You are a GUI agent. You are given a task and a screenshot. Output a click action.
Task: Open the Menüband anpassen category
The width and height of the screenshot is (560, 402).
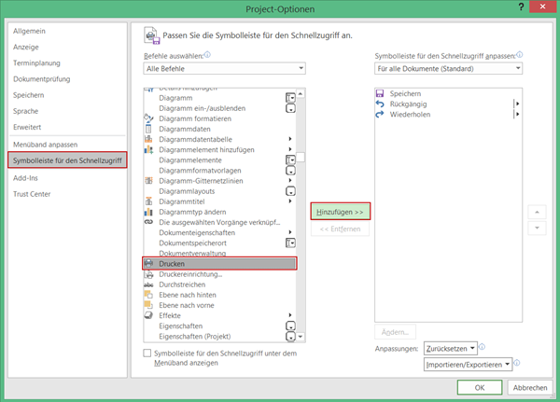click(x=46, y=145)
